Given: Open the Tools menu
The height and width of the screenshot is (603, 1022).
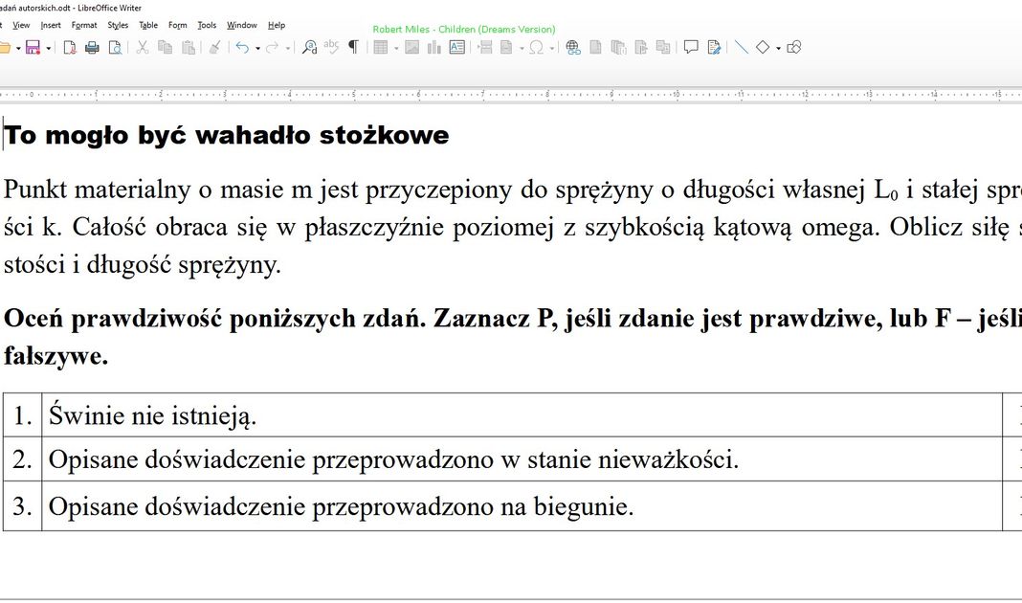Looking at the screenshot, I should 207,25.
